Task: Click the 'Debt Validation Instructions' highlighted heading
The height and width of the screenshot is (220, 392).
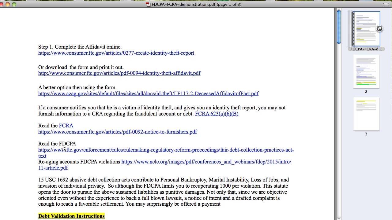Action: pyautogui.click(x=71, y=216)
